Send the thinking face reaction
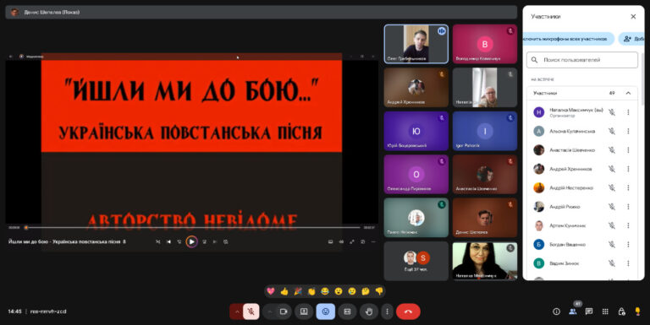 [x=366, y=291]
